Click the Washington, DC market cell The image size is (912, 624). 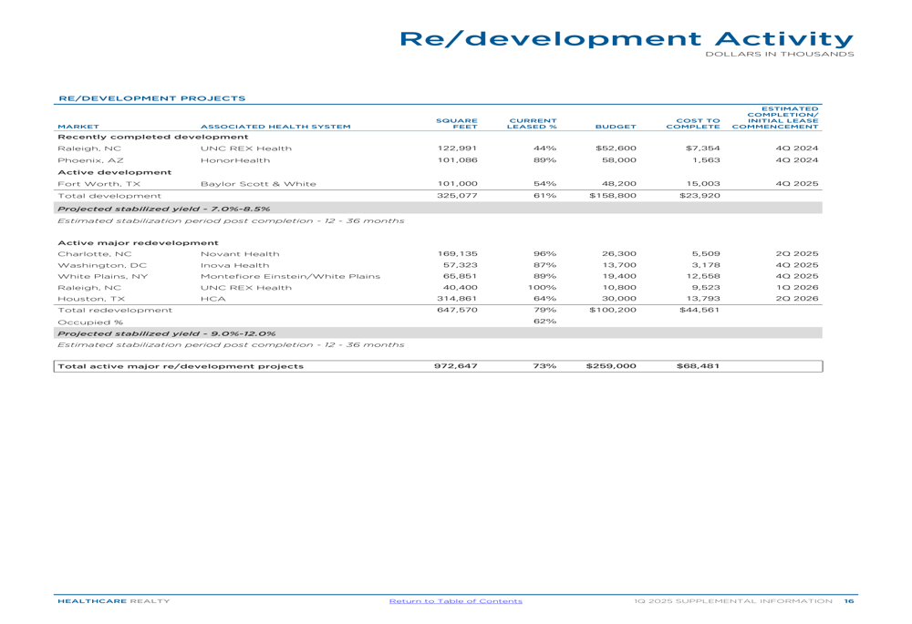point(102,265)
